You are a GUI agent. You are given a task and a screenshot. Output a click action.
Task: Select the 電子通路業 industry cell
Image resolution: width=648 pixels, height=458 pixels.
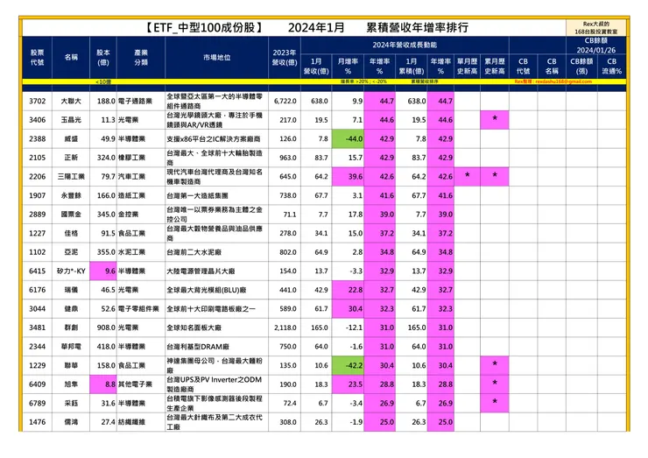coord(141,102)
